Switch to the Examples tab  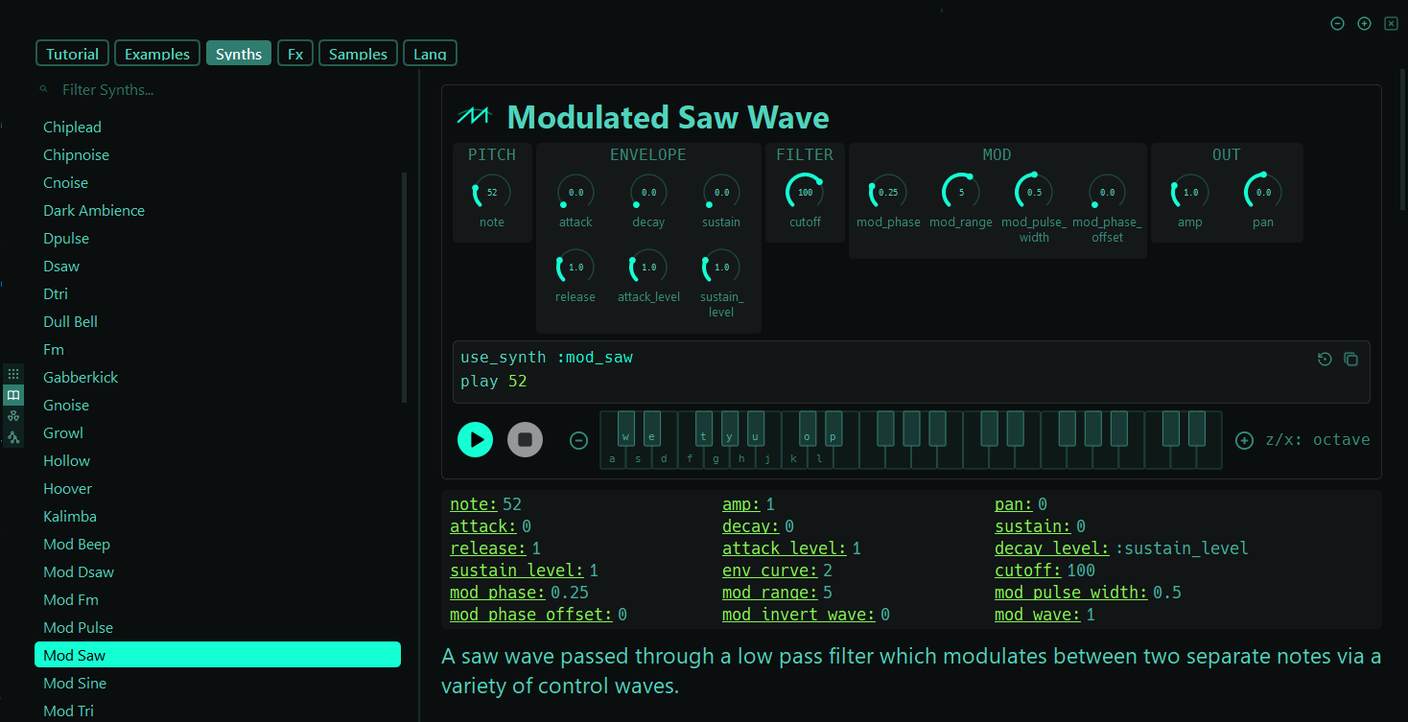pos(157,54)
